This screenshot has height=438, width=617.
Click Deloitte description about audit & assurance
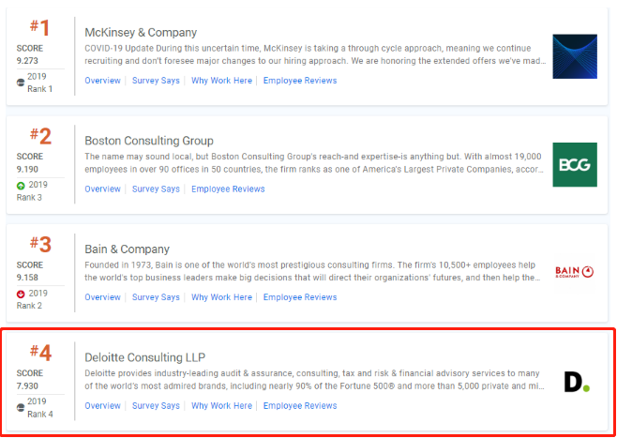pos(314,379)
